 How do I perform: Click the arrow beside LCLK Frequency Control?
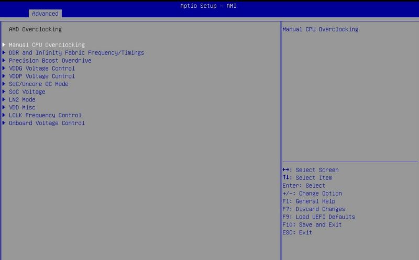(4, 115)
